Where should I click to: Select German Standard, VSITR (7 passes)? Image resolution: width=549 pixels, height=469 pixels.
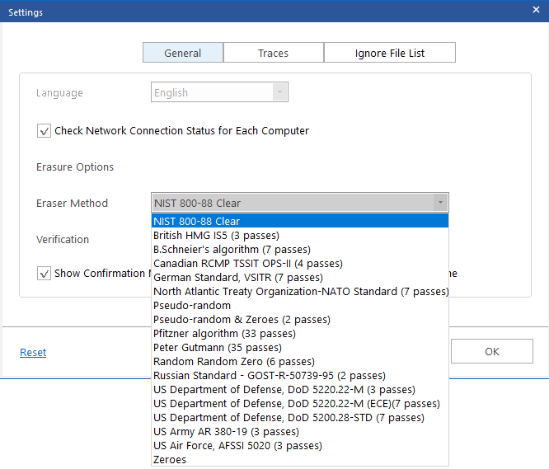(300, 277)
